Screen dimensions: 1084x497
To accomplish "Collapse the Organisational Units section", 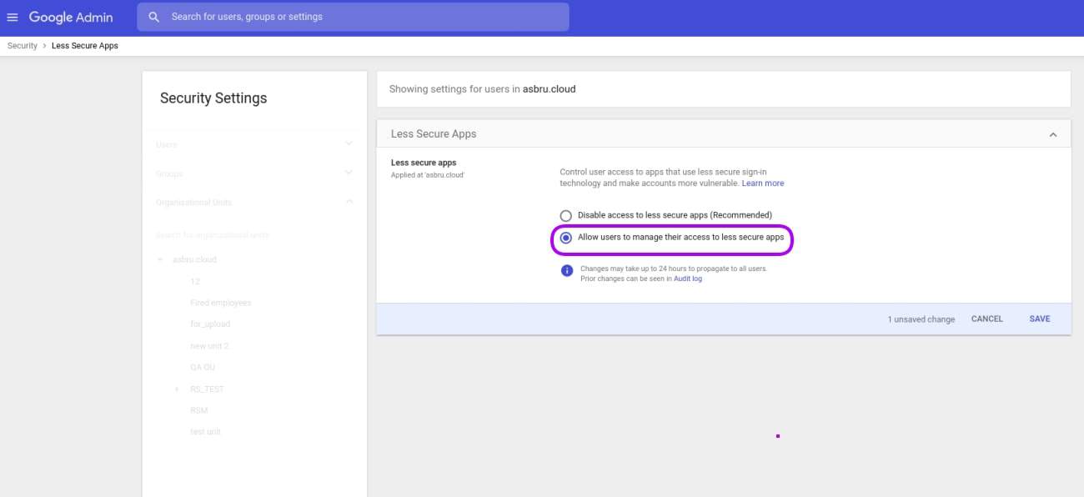I will 348,202.
